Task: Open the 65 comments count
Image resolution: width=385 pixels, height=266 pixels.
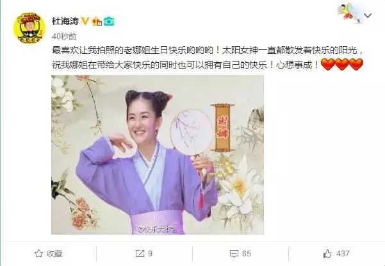Action: pos(247,253)
